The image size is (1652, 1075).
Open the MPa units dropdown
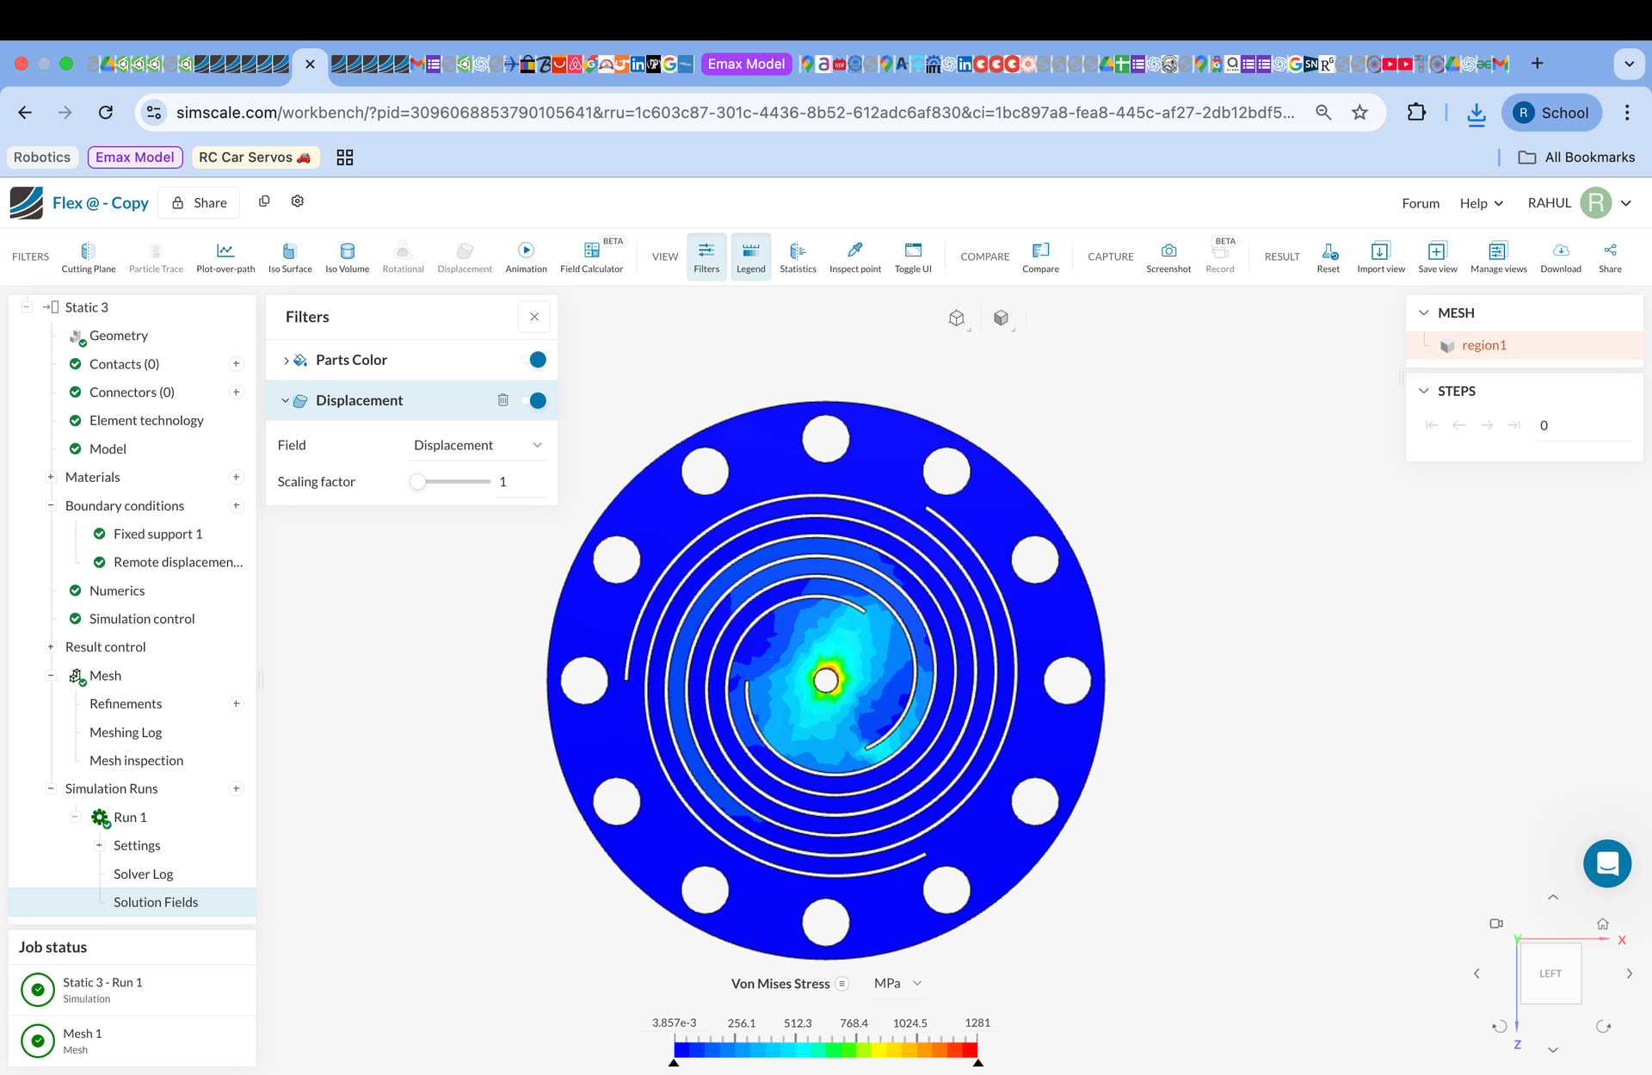point(897,983)
